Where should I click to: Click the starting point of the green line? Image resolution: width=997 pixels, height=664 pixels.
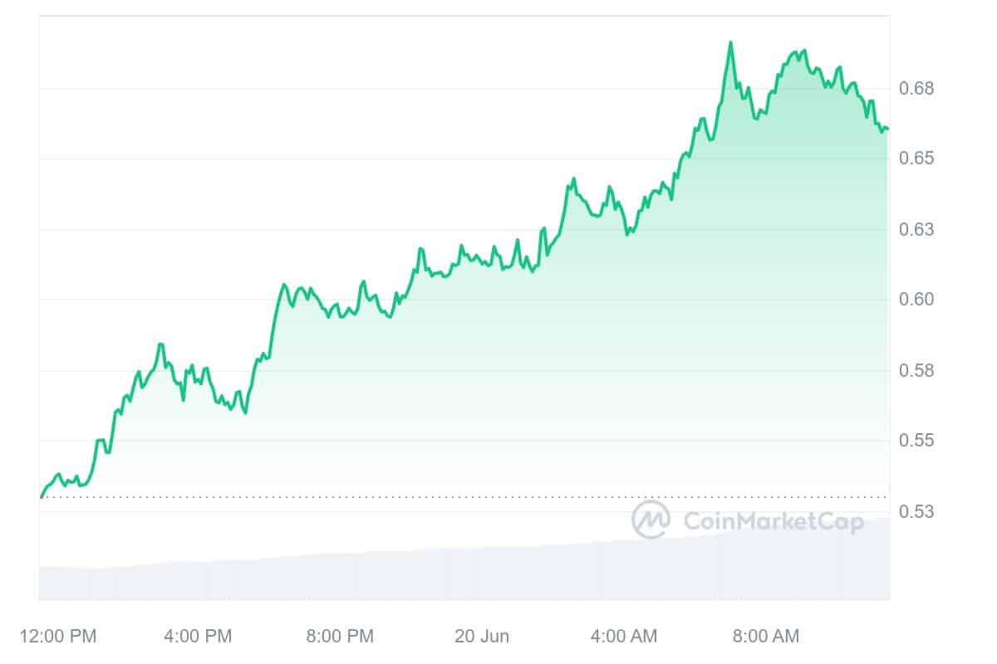pyautogui.click(x=41, y=496)
